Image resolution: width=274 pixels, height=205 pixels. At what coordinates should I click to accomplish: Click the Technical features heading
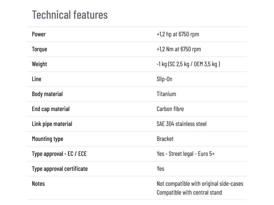click(70, 14)
